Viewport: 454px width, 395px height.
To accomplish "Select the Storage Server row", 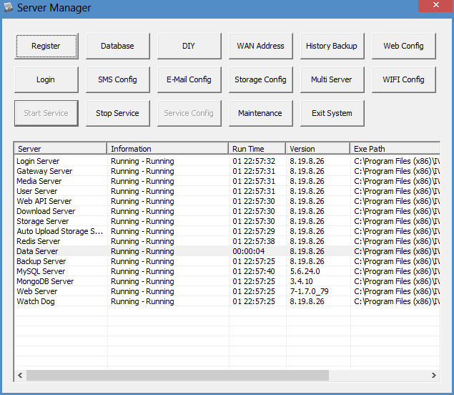I will [227, 221].
